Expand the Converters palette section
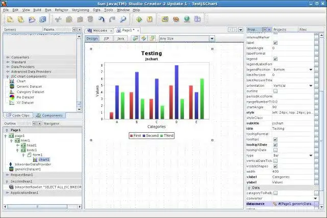The height and width of the screenshot is (218, 327). [x=8, y=57]
